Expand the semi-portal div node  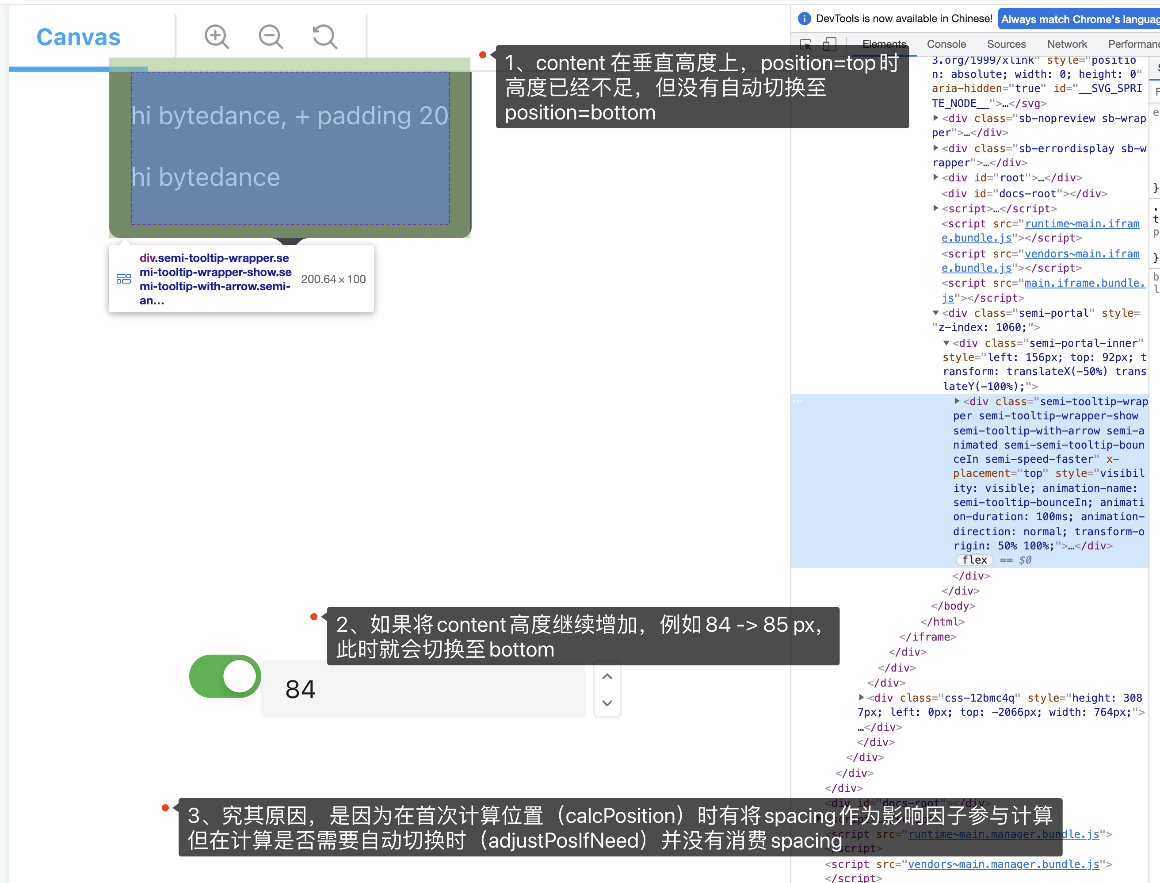click(937, 313)
